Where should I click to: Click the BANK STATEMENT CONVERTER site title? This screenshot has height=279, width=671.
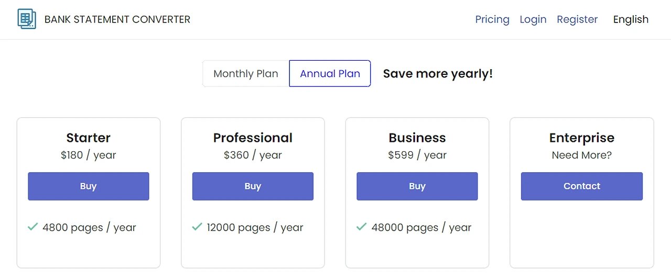click(x=117, y=19)
